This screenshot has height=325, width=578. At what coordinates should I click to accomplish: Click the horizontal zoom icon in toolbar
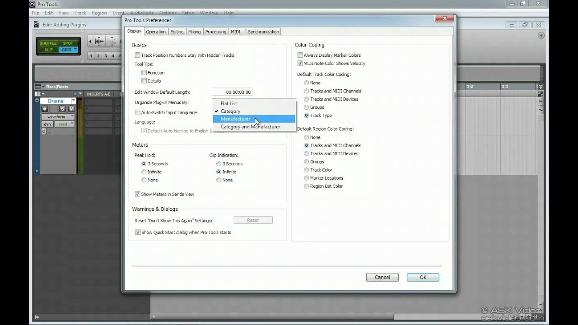click(x=112, y=42)
